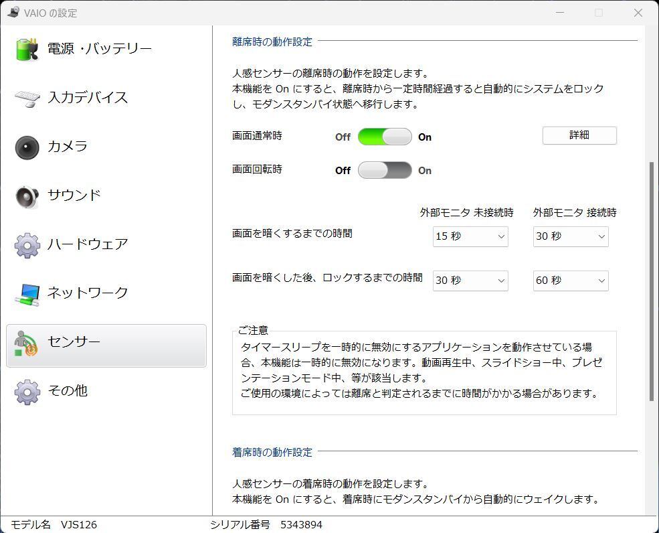
Task: Click the battery icon for 電源・バッテリー
Action: (27, 50)
